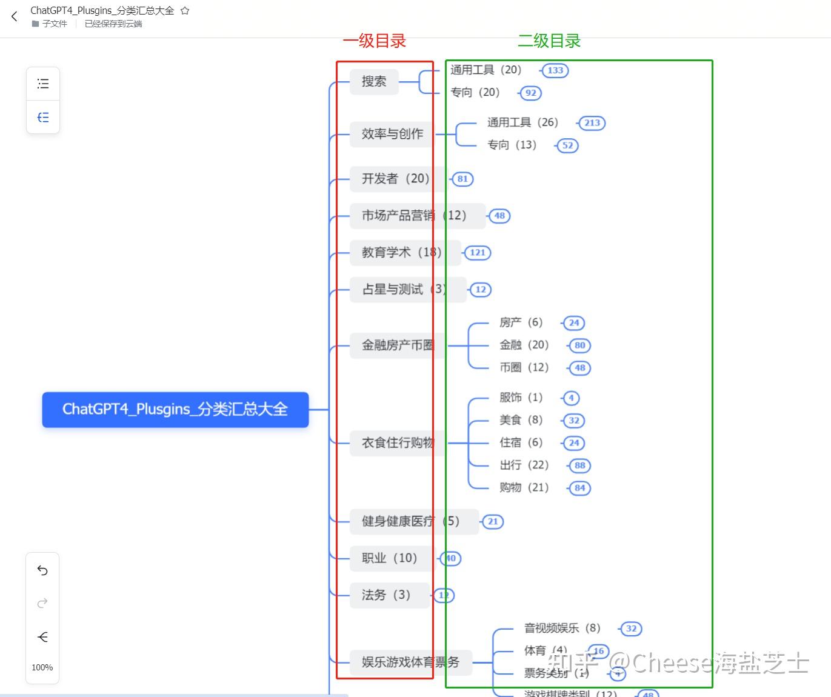Select the 教育学术 node

405,253
